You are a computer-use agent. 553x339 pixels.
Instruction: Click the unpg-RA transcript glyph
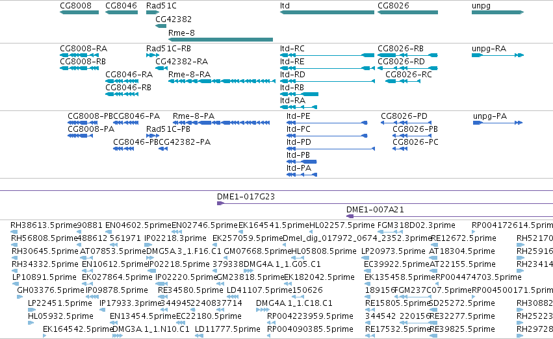pyautogui.click(x=498, y=55)
